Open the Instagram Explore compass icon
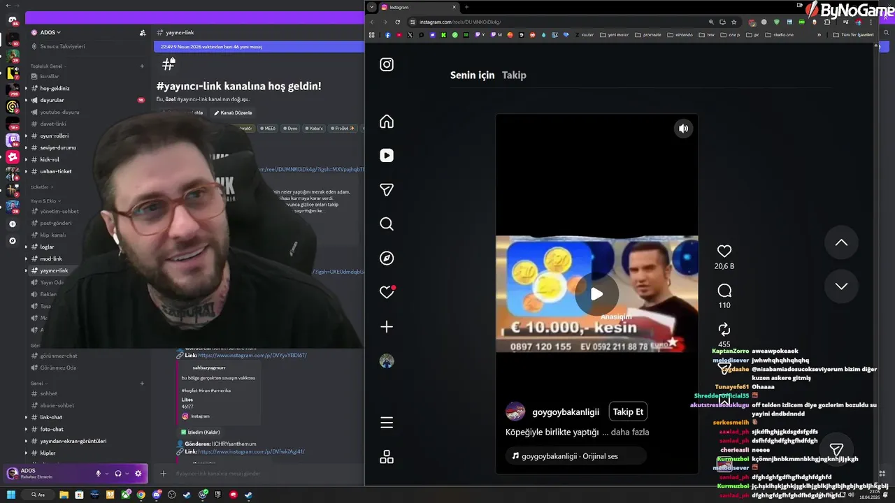The image size is (895, 503). (387, 258)
